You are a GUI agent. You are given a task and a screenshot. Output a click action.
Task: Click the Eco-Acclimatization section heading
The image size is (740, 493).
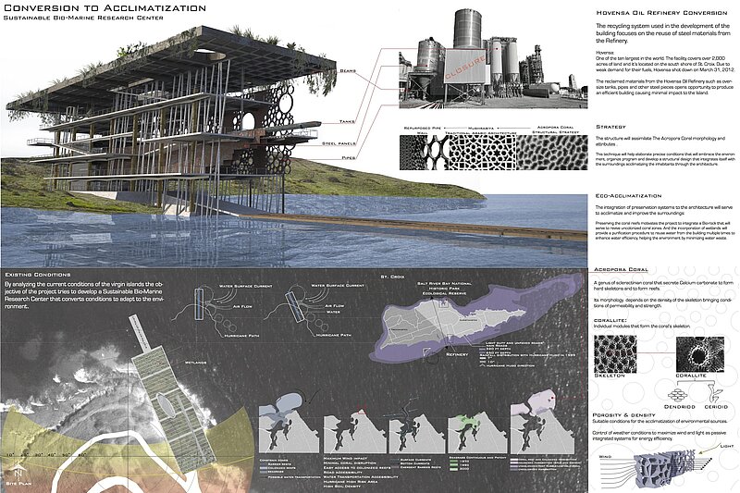(627, 197)
